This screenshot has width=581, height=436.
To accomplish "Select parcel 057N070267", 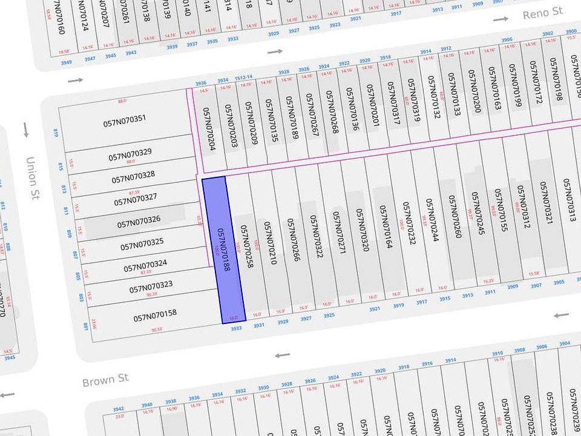I will (312, 114).
